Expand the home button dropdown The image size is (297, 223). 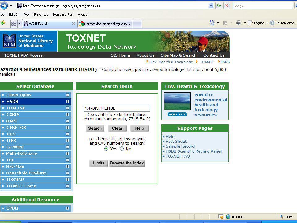click(x=218, y=23)
